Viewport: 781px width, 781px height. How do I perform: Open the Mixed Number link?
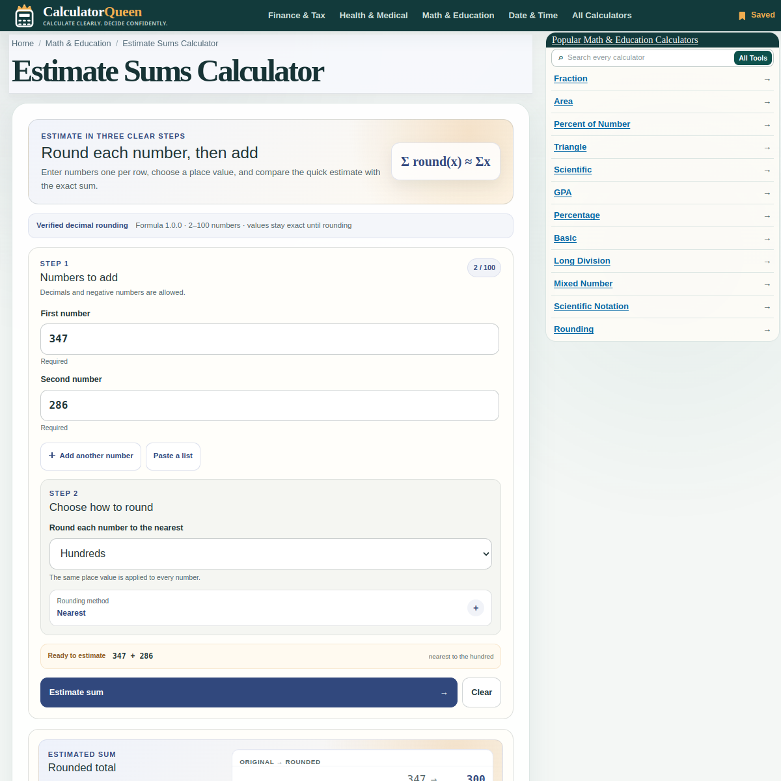(583, 284)
